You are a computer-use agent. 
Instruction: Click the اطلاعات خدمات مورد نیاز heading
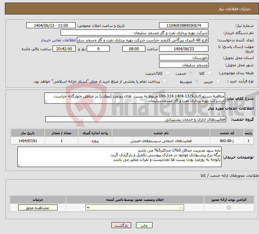click(x=231, y=108)
